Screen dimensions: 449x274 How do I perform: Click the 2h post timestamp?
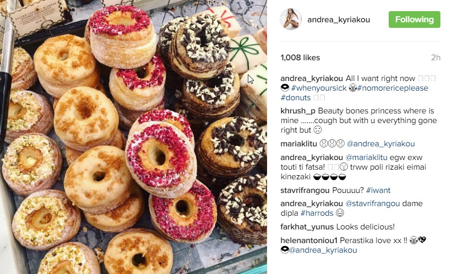pyautogui.click(x=435, y=58)
